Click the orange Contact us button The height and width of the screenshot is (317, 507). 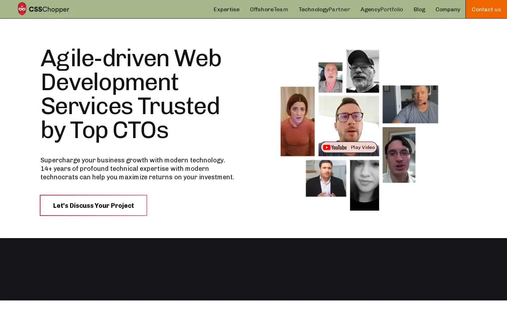486,9
